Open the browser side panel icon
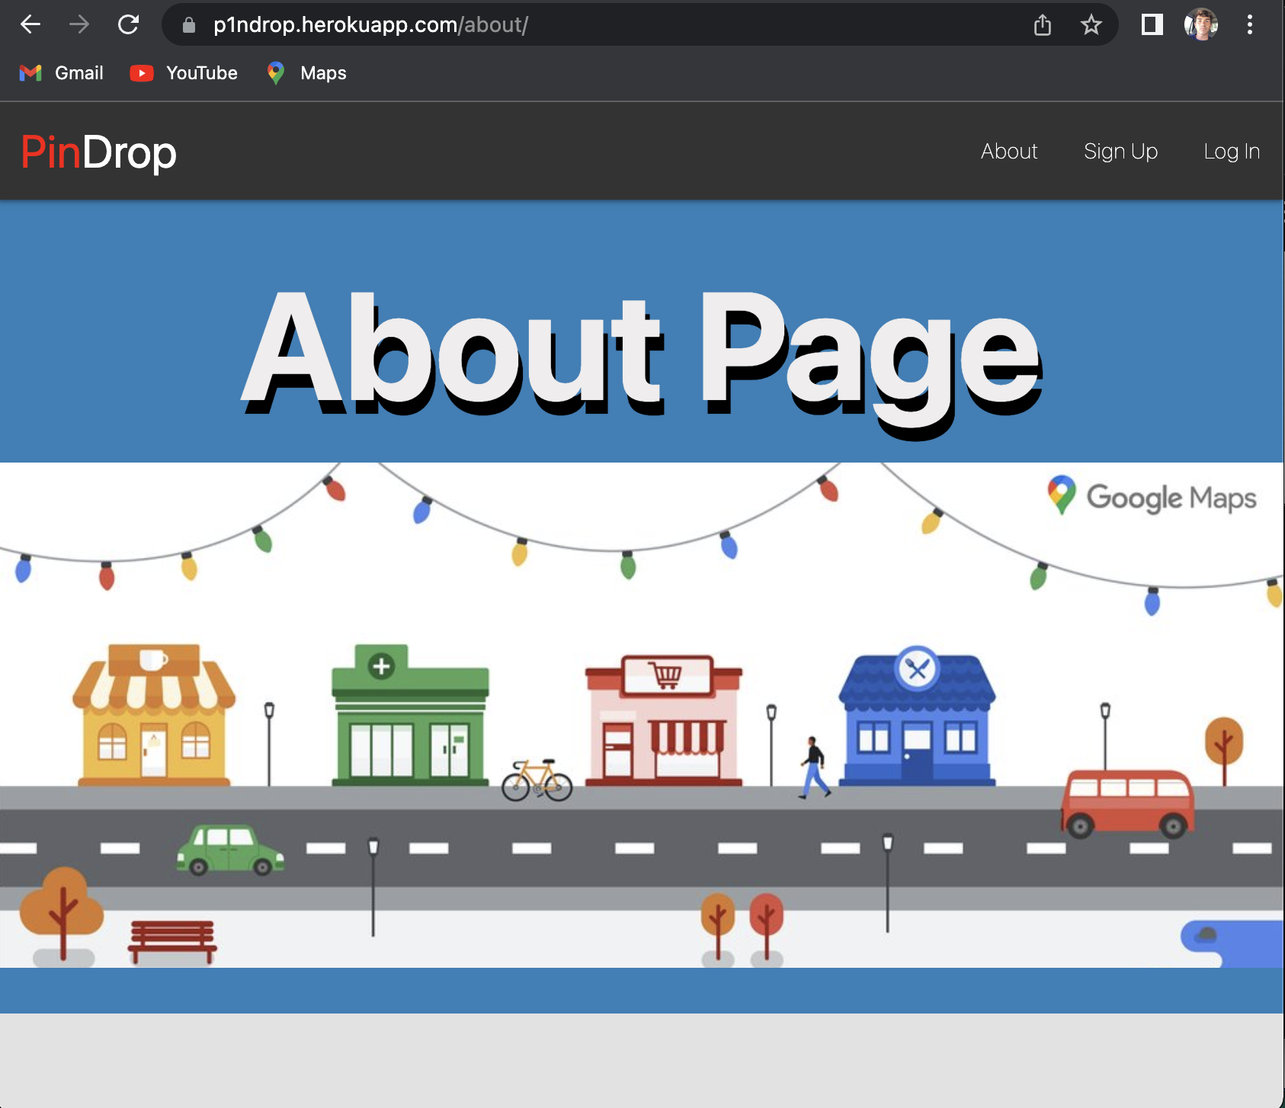Viewport: 1285px width, 1108px height. pos(1152,25)
